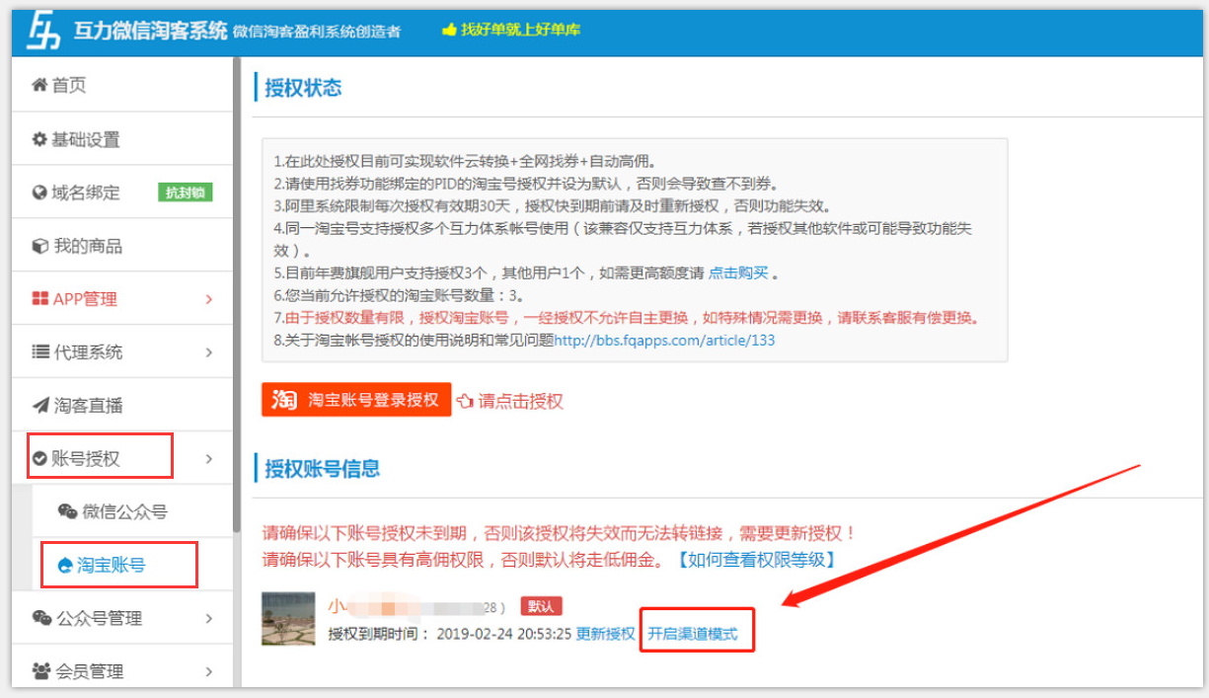Screen dimensions: 1209x698
Task: Click the blue icon beside 淘宝账号
Action: (x=66, y=566)
